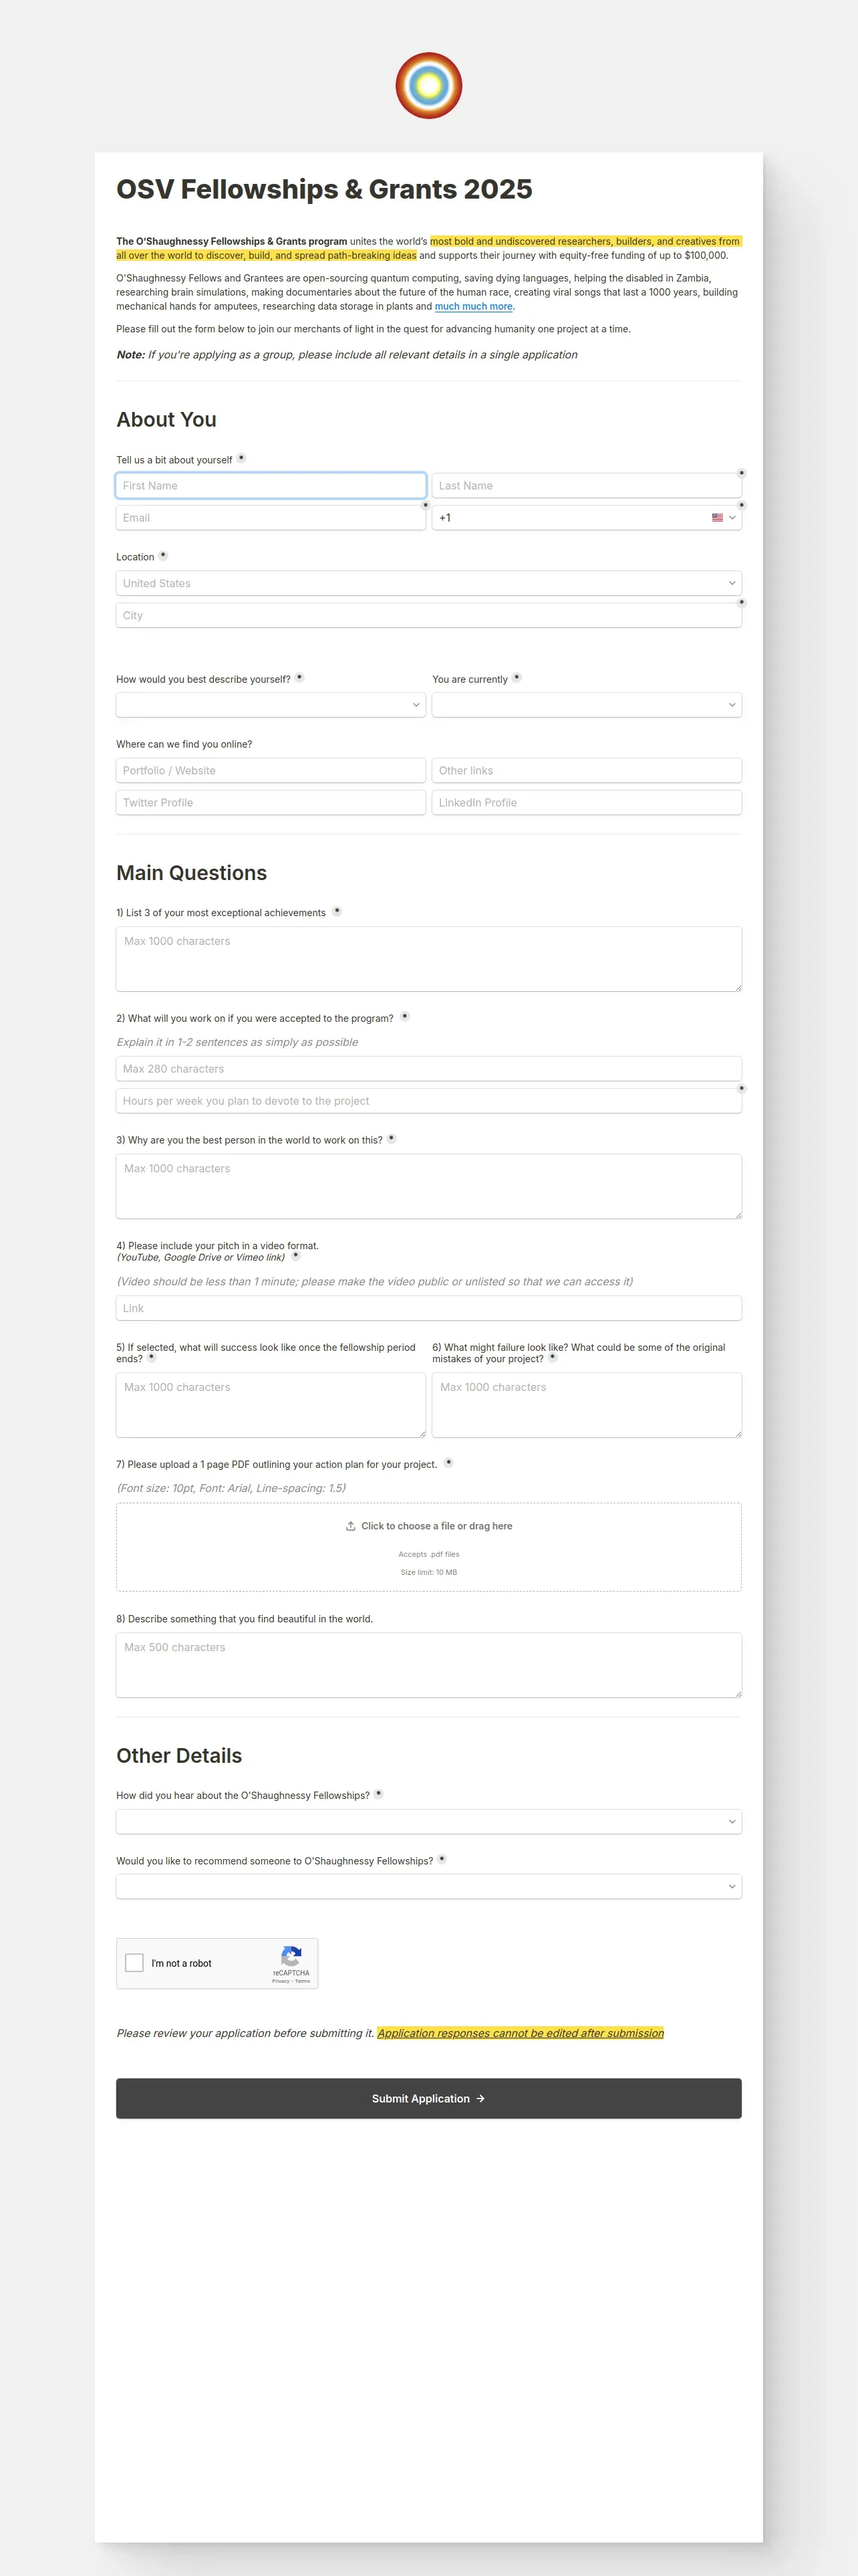Click the Hours per week field
This screenshot has height=2576, width=858.
point(428,1101)
